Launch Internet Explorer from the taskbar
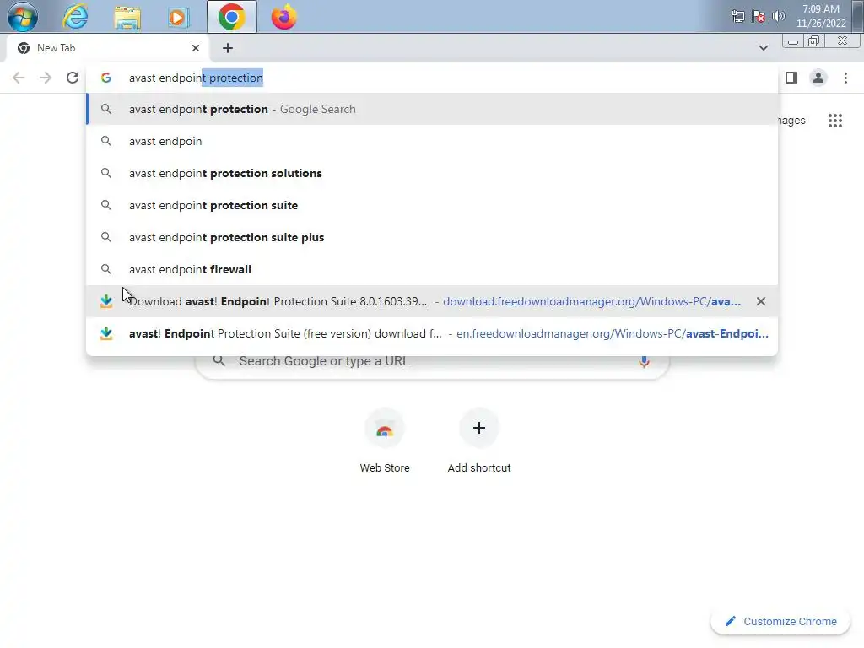The height and width of the screenshot is (648, 864). coord(75,17)
